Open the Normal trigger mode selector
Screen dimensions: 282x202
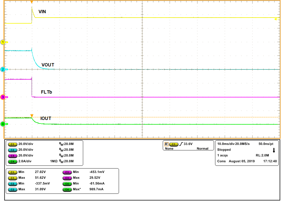(203, 148)
